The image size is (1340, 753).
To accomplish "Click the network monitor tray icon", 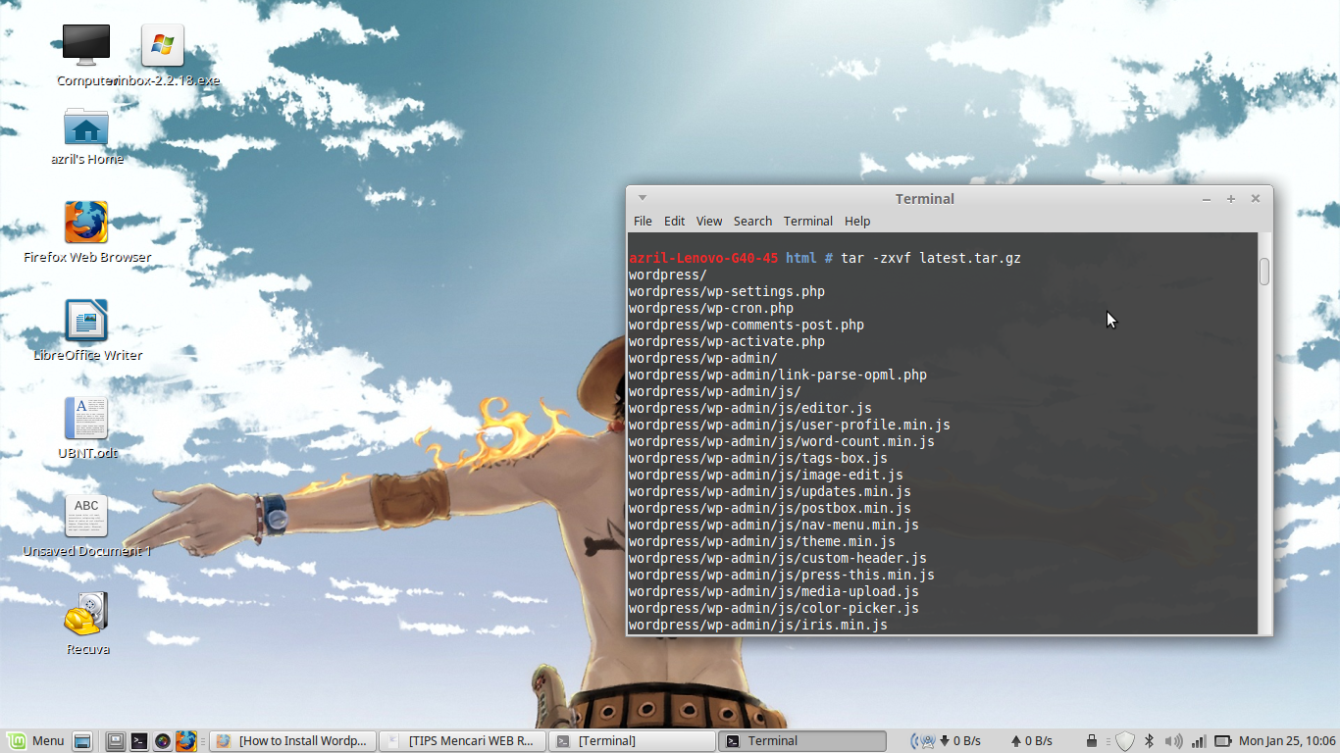I will tap(923, 741).
